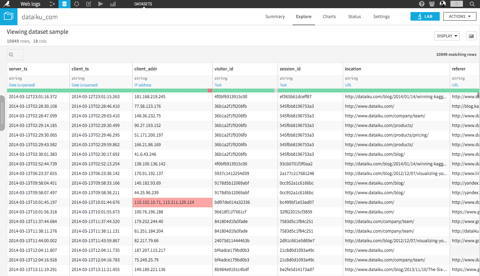480x276 pixels.
Task: Select cell 2014-03-13T10:01:56.318
Action: (x=38, y=212)
